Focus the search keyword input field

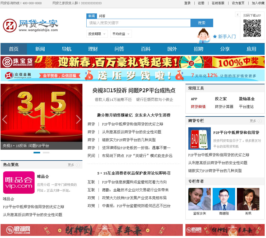138,23
